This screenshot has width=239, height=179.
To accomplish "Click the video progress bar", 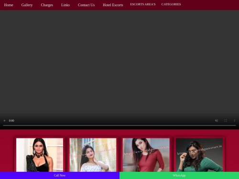I will 119,126.
